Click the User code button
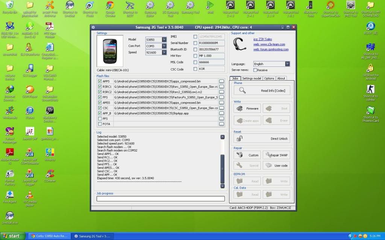 click(276, 165)
